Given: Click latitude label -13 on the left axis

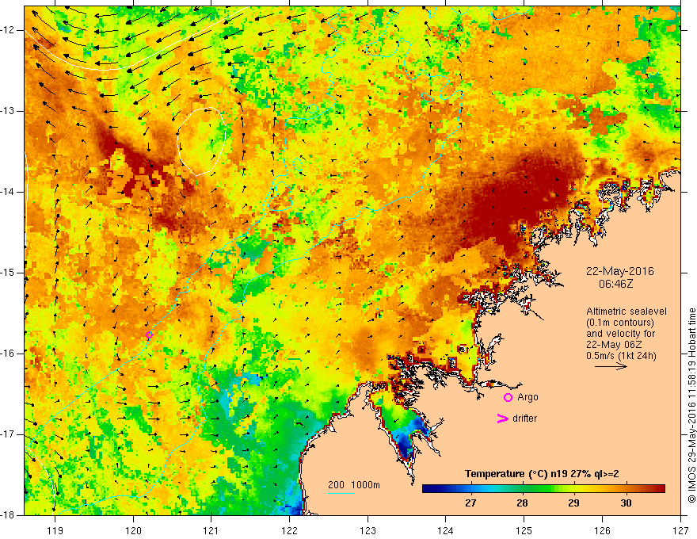Looking at the screenshot, I should coord(8,111).
